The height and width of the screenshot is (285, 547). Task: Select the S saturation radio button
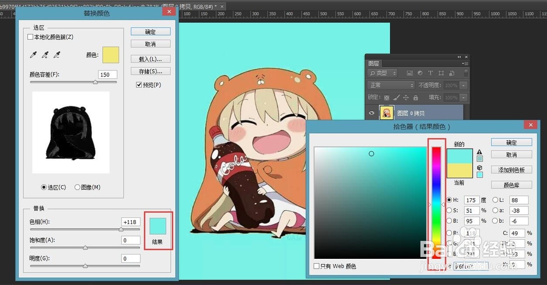click(x=449, y=210)
